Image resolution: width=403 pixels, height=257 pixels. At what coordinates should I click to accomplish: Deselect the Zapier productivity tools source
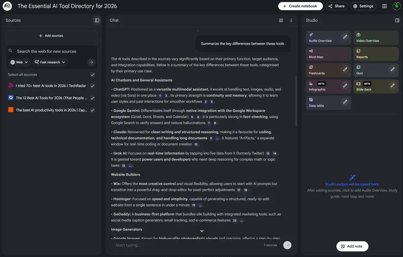click(92, 110)
